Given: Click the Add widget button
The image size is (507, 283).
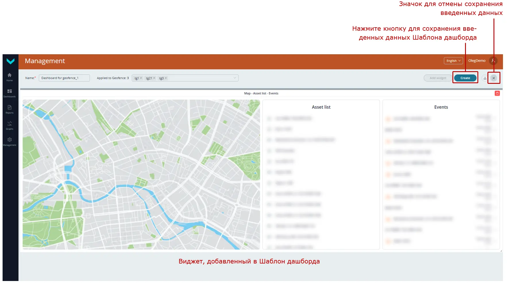Looking at the screenshot, I should pos(438,78).
